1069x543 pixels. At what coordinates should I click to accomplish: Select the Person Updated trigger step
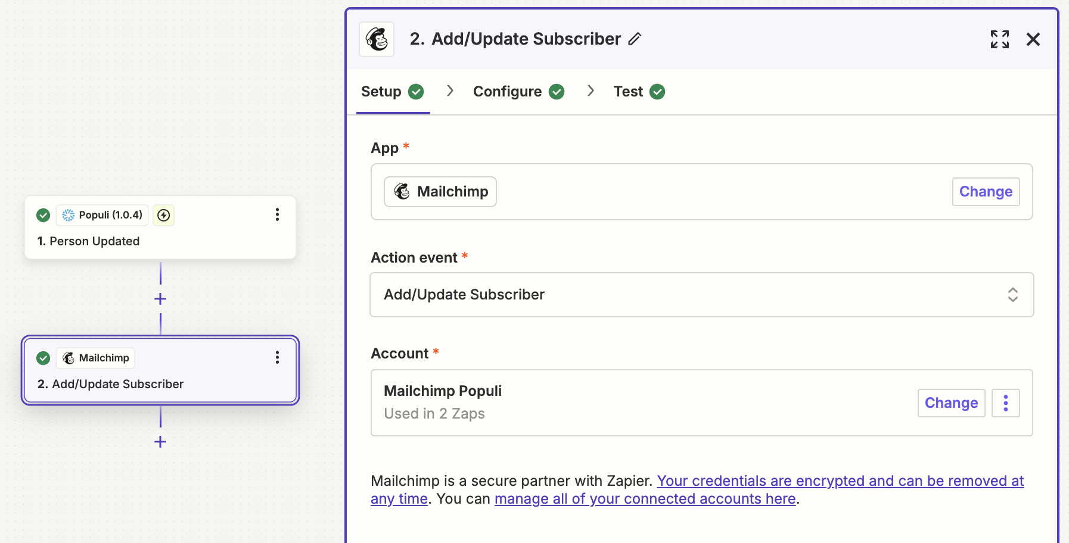tap(160, 227)
